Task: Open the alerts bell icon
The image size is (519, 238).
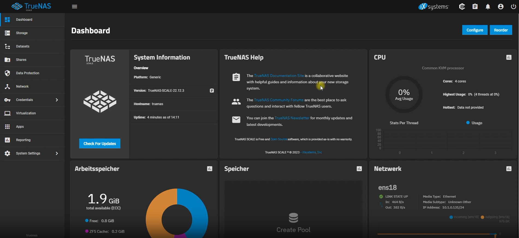Action: tap(488, 7)
